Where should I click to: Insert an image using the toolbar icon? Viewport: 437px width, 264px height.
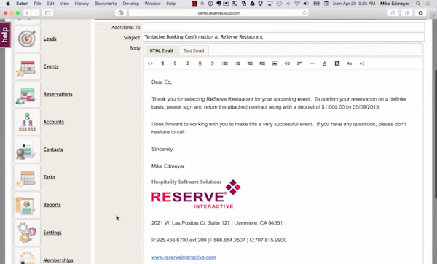pos(275,63)
